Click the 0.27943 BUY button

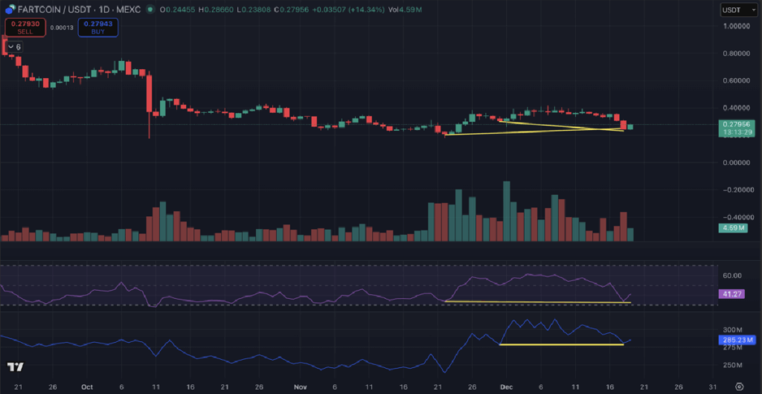click(x=97, y=28)
